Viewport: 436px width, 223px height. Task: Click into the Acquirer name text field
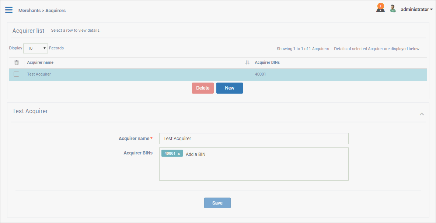254,139
